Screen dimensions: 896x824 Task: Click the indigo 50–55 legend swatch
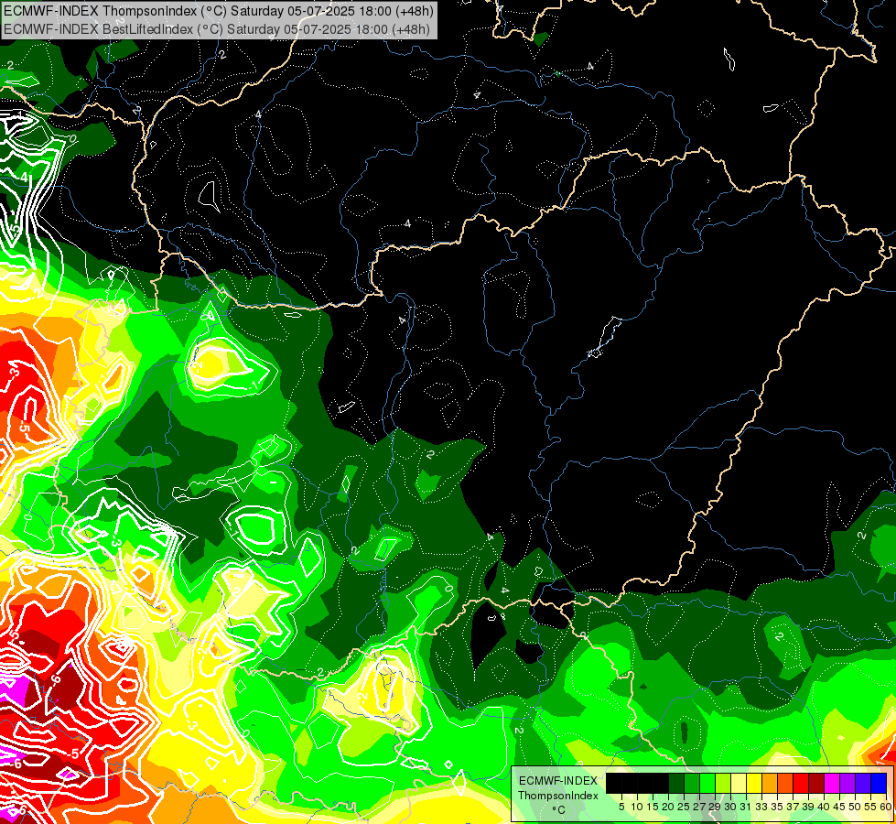click(863, 783)
